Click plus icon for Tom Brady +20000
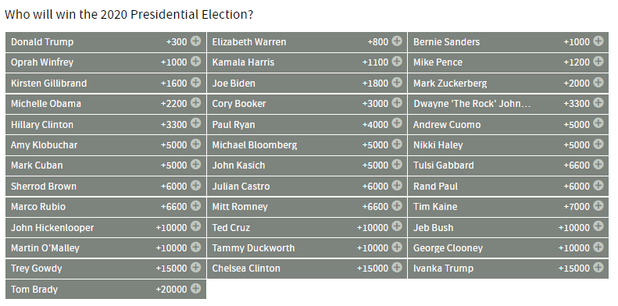This screenshot has width=618, height=306. tap(196, 289)
